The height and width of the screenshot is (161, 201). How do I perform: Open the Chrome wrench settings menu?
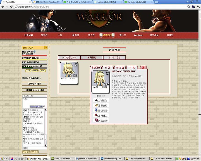click(198, 7)
